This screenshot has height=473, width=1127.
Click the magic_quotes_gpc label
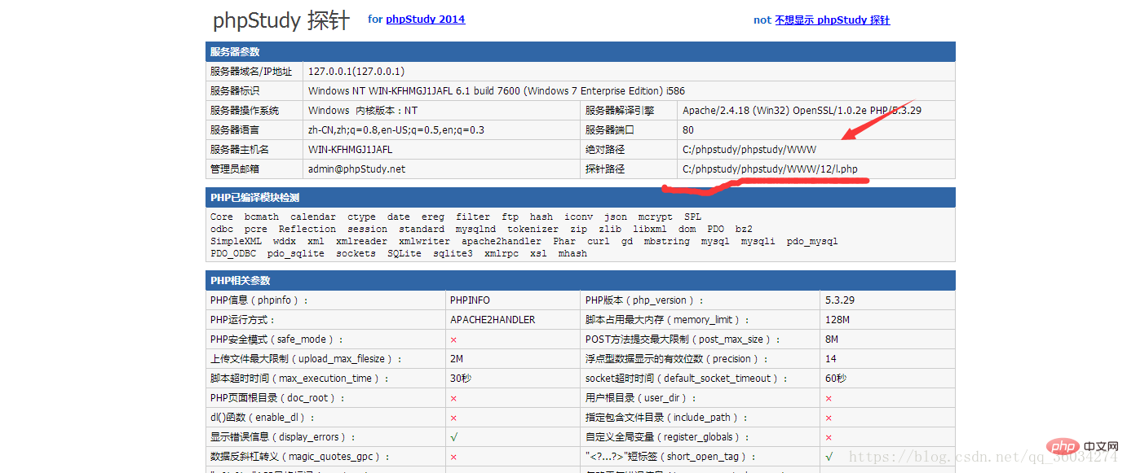coord(300,457)
